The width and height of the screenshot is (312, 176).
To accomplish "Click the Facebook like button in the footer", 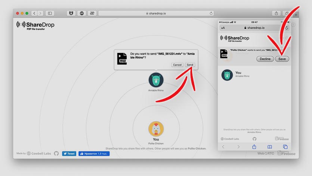I will point(94,154).
